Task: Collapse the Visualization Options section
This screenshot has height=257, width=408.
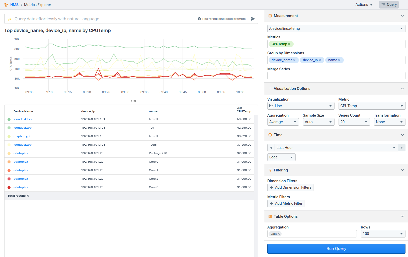Action: coord(402,89)
